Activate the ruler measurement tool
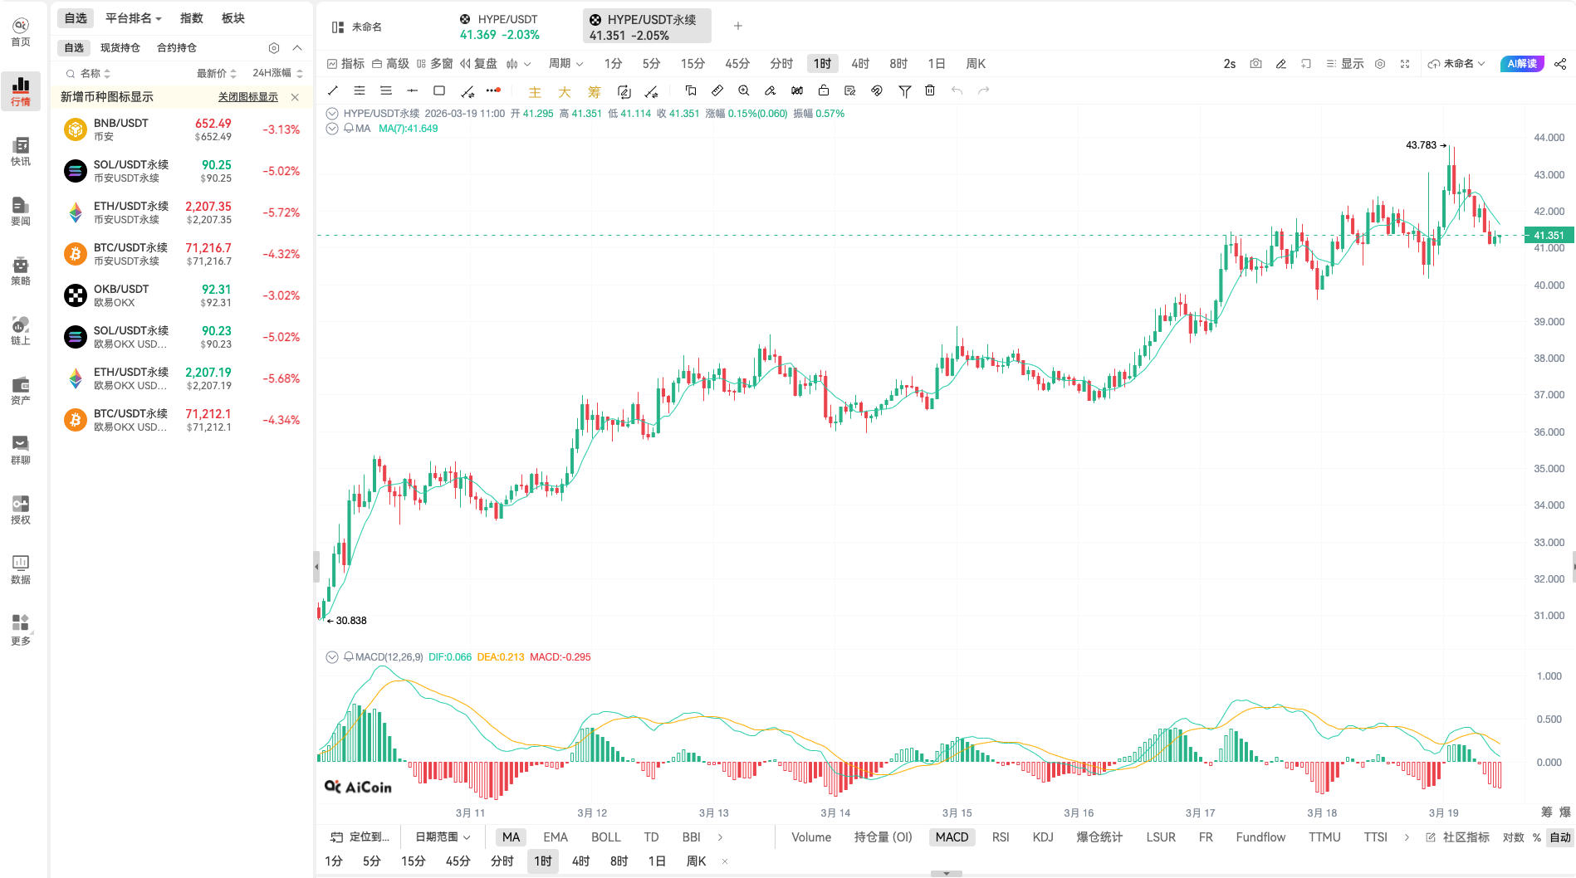The image size is (1576, 878). coord(717,91)
